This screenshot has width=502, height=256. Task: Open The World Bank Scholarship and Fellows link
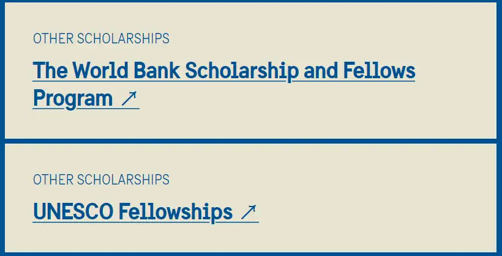point(223,71)
